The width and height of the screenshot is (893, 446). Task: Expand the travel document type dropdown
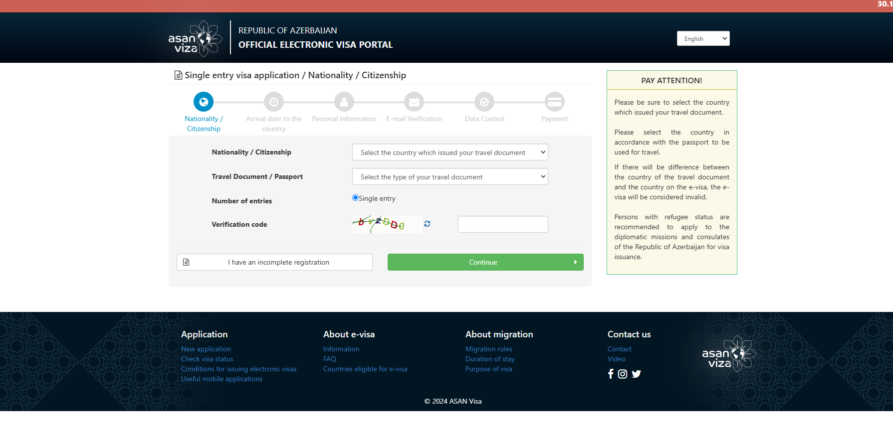click(449, 177)
